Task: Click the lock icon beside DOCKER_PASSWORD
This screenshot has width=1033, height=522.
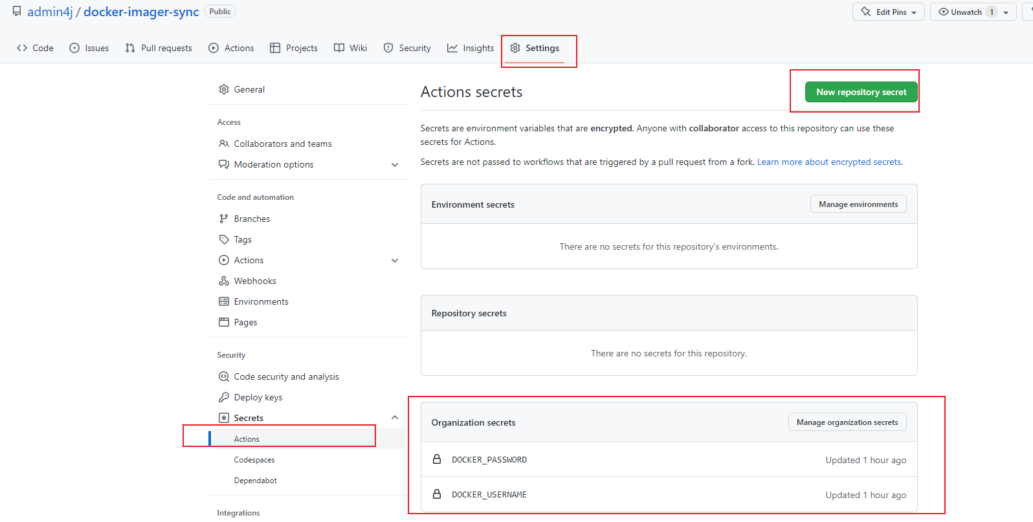Action: pyautogui.click(x=437, y=459)
